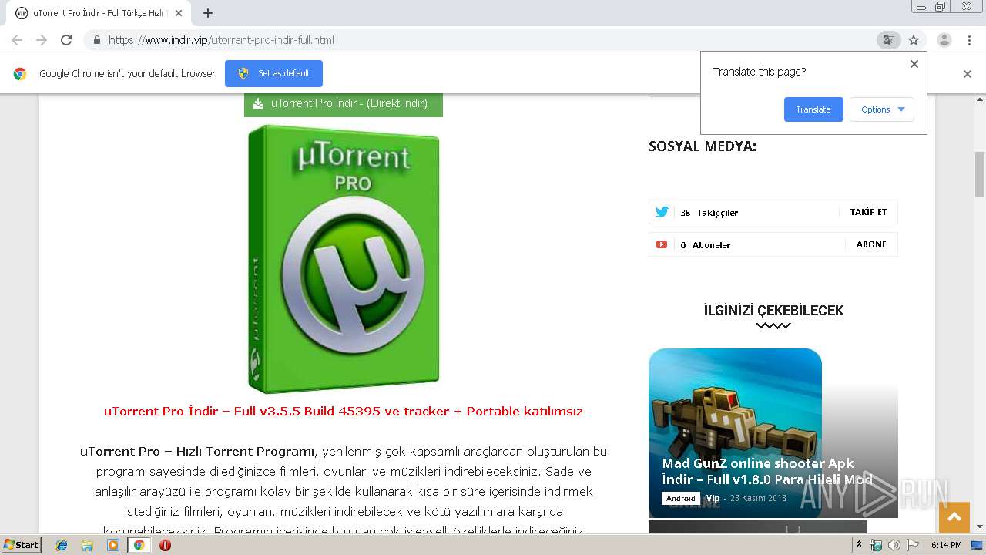Viewport: 986px width, 555px height.
Task: Click the YouTube play icon
Action: coord(662,244)
